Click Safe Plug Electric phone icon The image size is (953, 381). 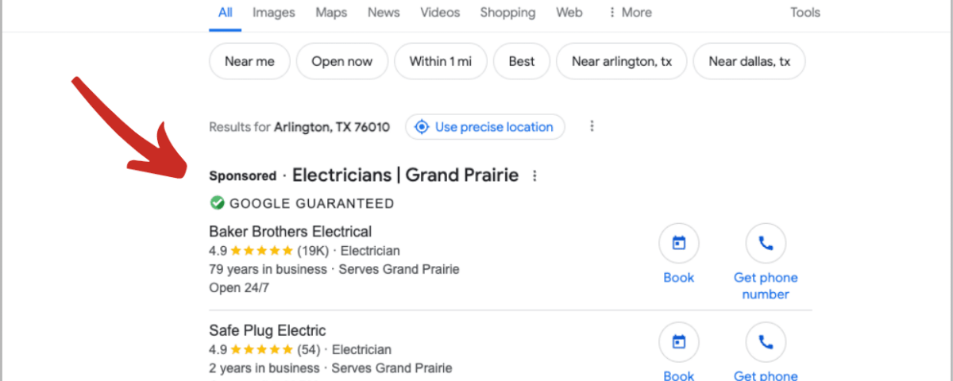[x=766, y=342]
